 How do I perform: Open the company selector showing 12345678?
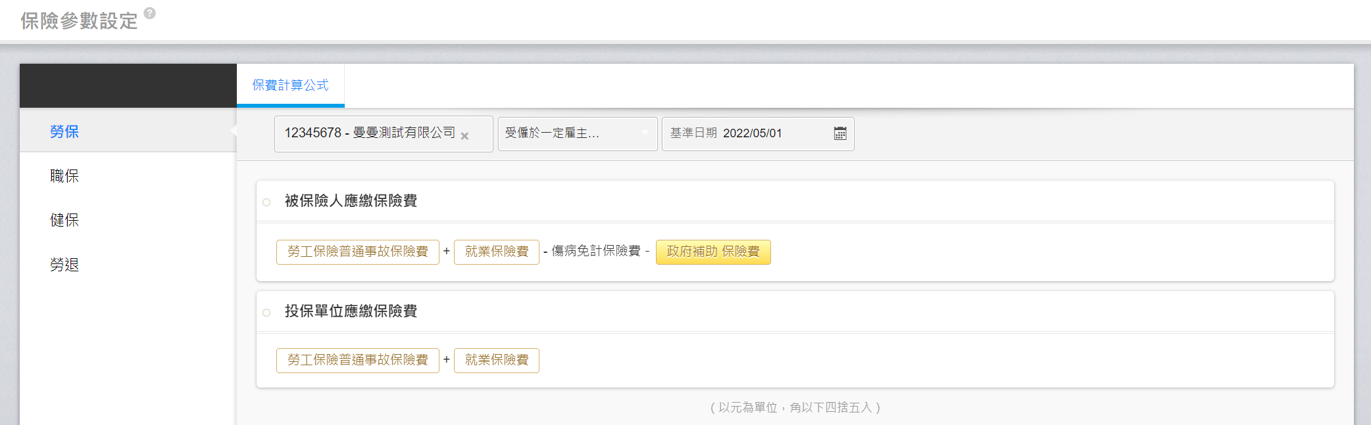368,133
